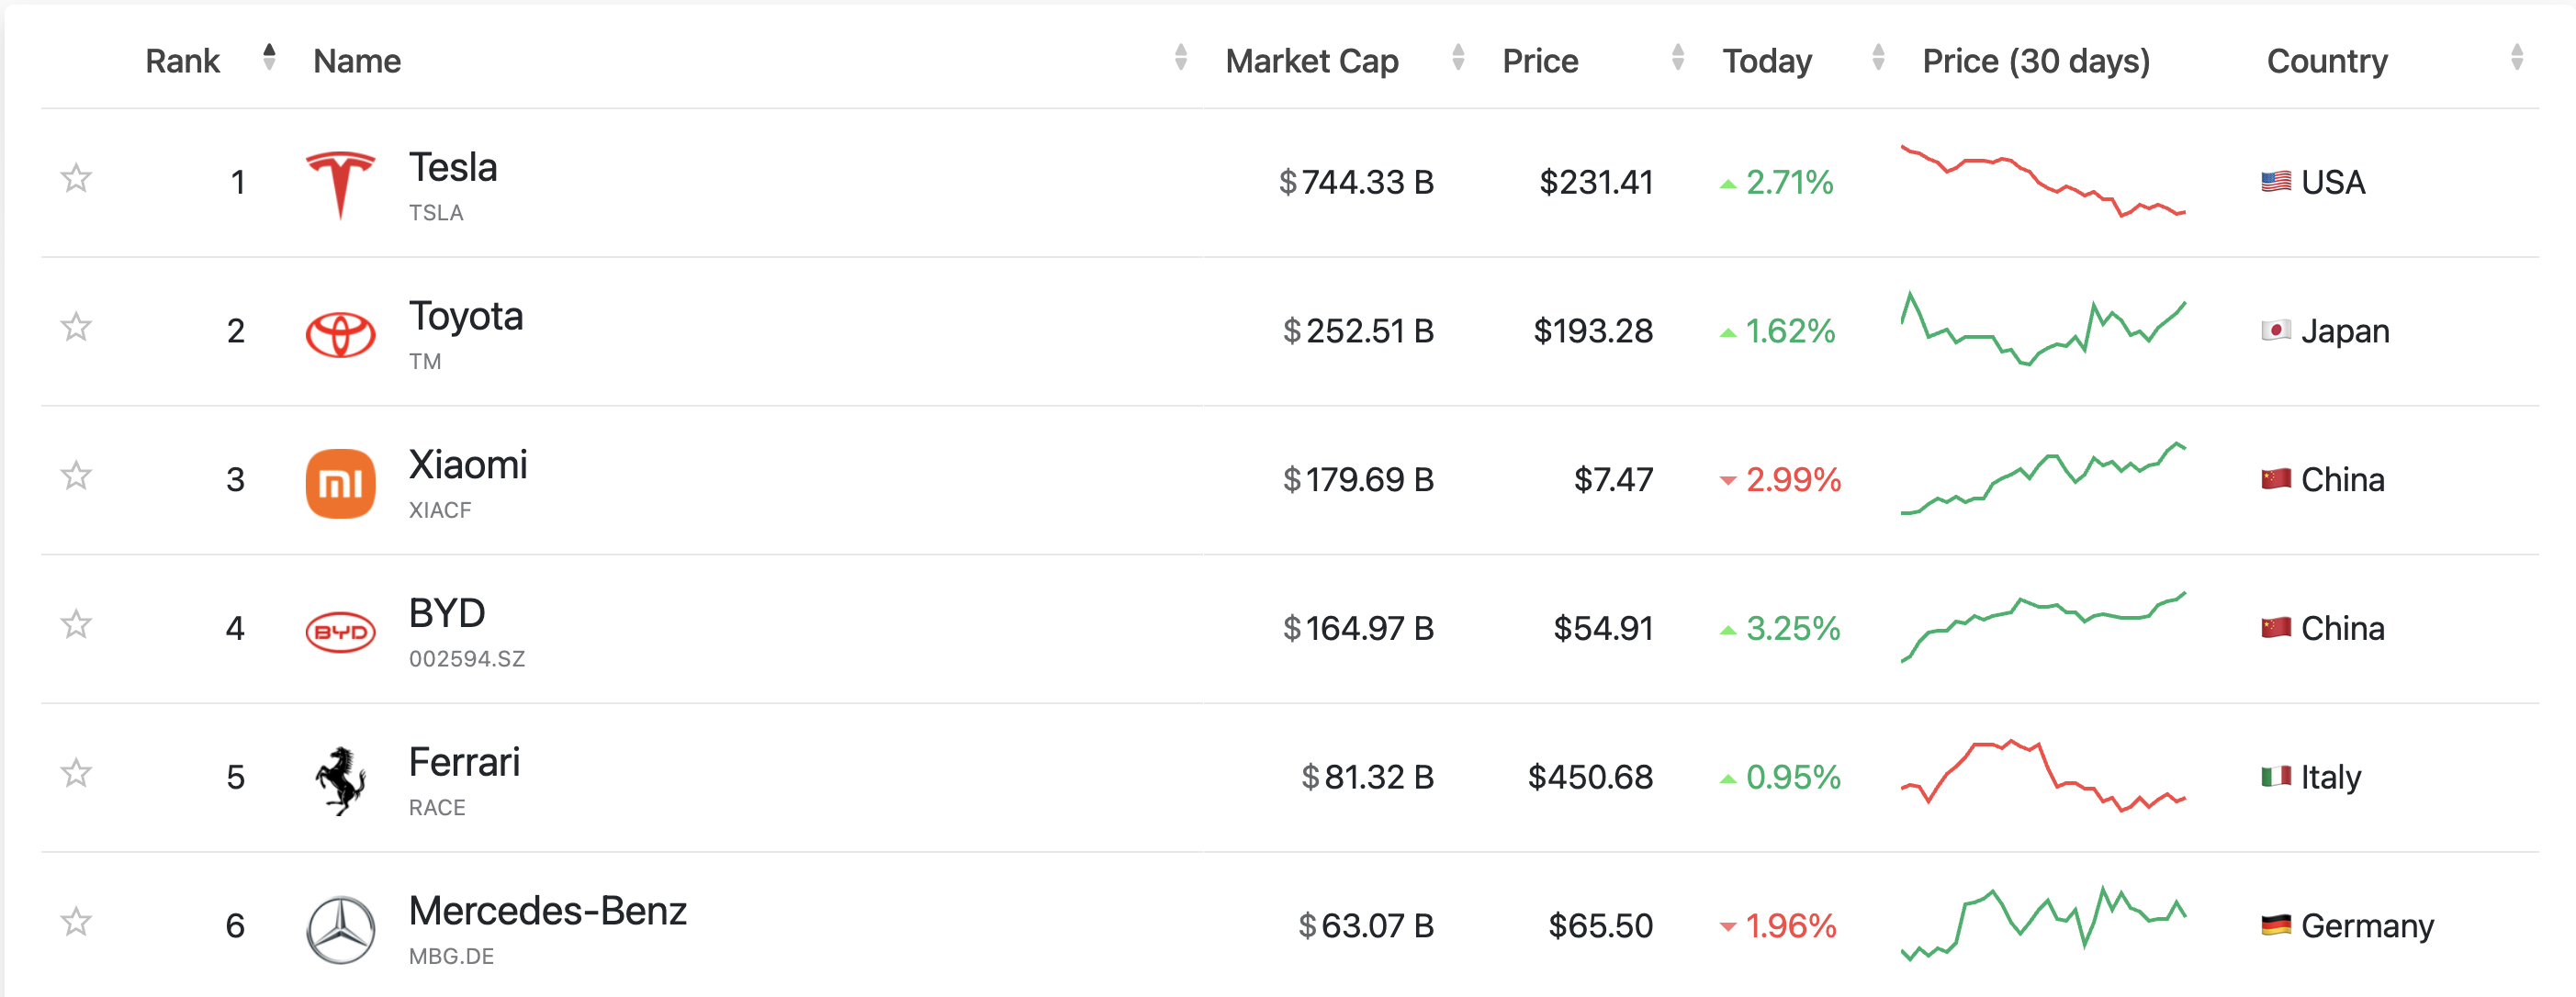Toggle the favorite star for Xiaomi
Screen dimensions: 2576x997
[76, 475]
